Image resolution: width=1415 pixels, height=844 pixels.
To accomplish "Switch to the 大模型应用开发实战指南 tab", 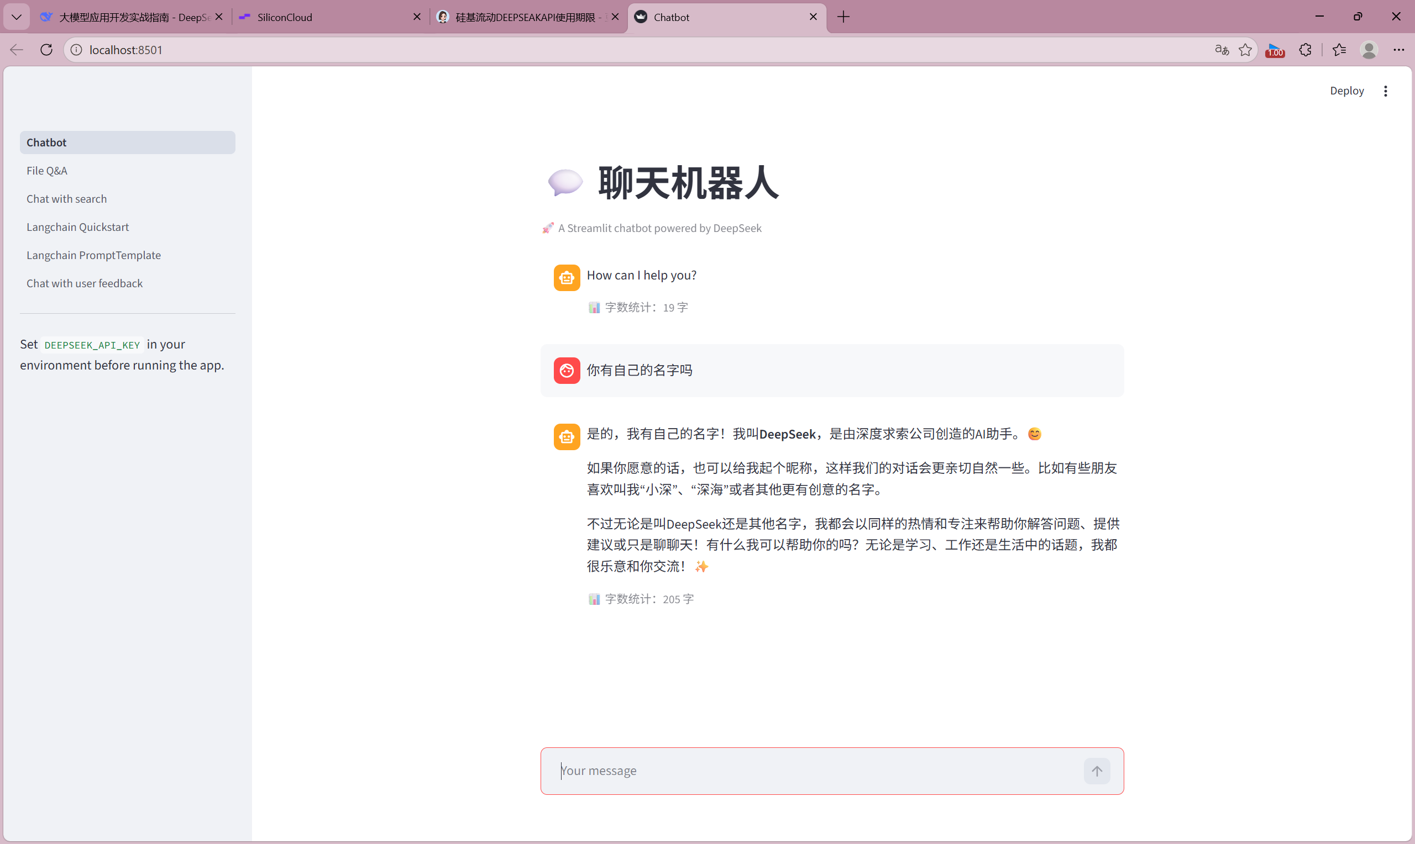I will coord(134,17).
